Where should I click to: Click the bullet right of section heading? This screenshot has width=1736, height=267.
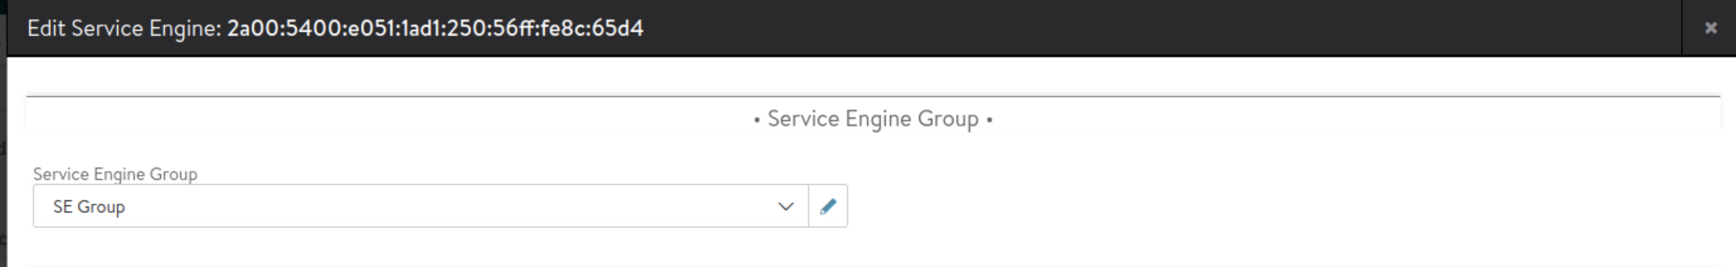989,120
